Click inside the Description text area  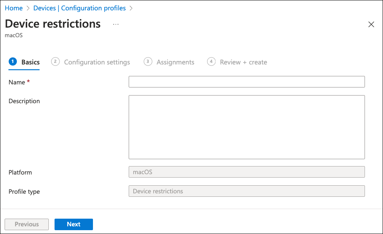(246, 127)
